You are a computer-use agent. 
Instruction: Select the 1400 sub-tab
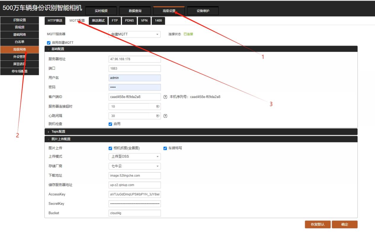click(x=158, y=20)
